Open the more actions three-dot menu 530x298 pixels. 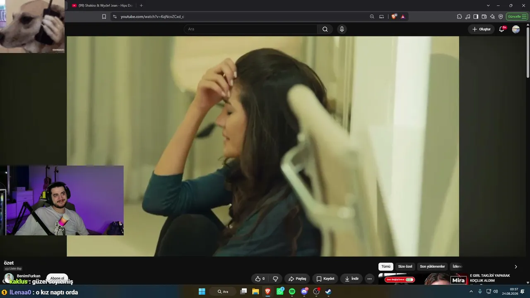coord(369,279)
